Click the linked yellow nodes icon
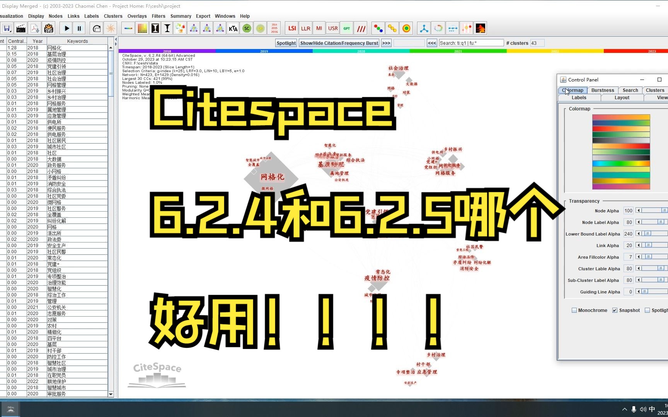Image resolution: width=668 pixels, height=417 pixels. 392,28
